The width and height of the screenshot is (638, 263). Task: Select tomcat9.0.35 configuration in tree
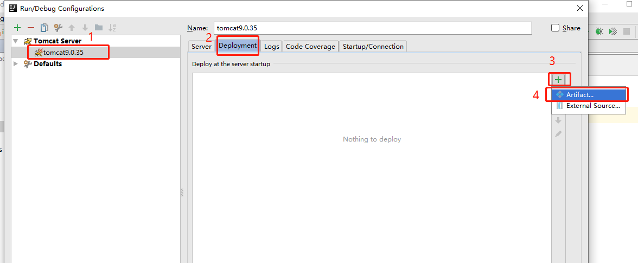(63, 53)
